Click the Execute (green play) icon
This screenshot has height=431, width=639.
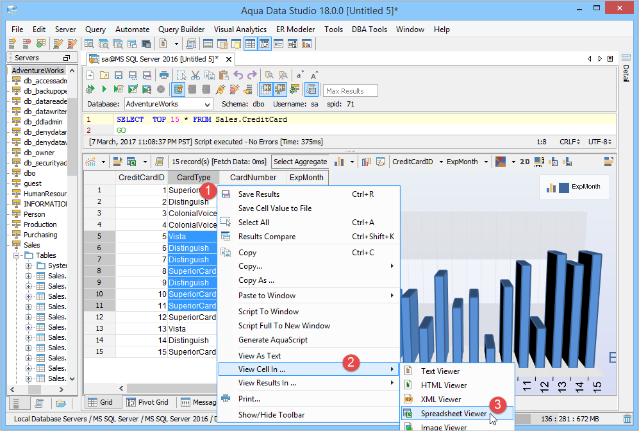pyautogui.click(x=104, y=89)
